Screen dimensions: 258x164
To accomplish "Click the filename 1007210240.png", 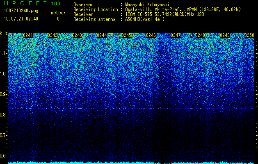I will coord(21,11).
